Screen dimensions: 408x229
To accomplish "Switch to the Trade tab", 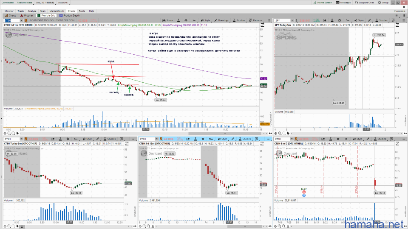I will 20,11.
